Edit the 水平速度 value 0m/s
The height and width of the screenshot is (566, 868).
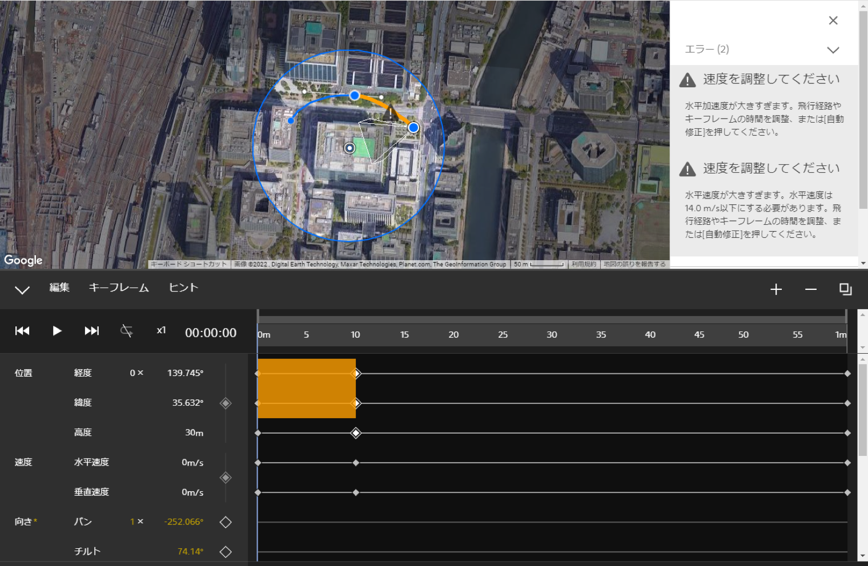[x=192, y=463]
